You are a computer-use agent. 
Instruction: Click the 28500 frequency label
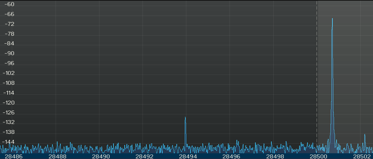pyautogui.click(x=319, y=156)
